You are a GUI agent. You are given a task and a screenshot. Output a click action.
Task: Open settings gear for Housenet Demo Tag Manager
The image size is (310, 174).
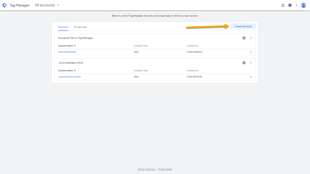[244, 38]
